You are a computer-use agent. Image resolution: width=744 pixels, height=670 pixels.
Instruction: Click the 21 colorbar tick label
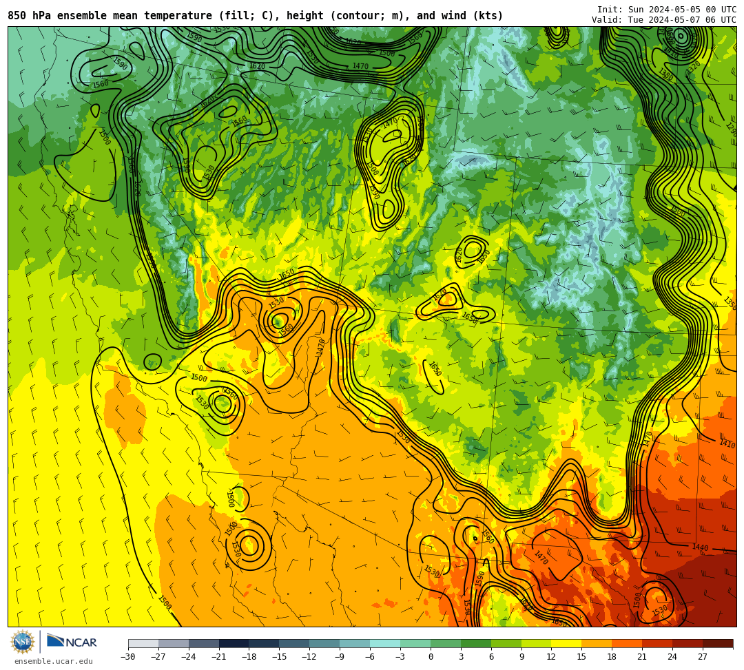643,657
